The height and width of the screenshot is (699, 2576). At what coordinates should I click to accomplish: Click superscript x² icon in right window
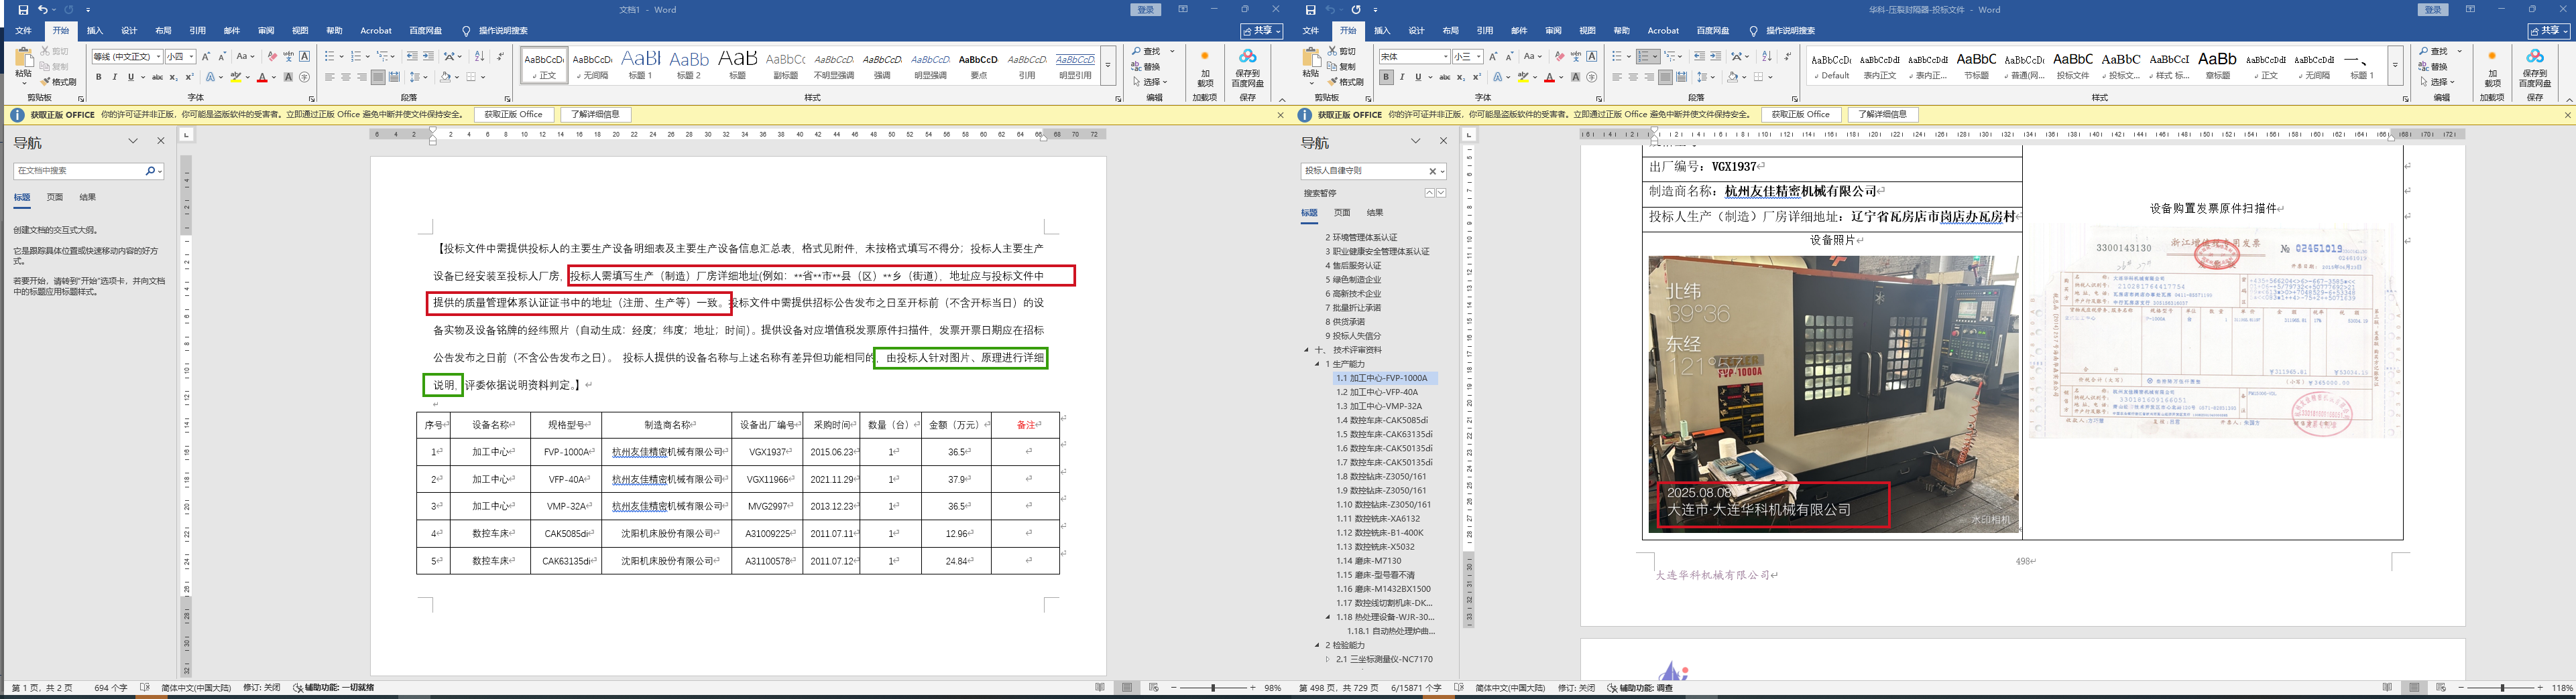pos(1476,77)
